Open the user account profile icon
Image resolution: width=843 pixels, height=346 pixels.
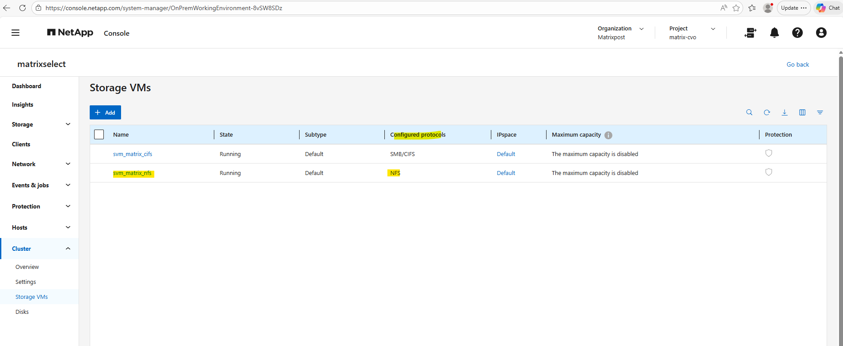tap(821, 33)
